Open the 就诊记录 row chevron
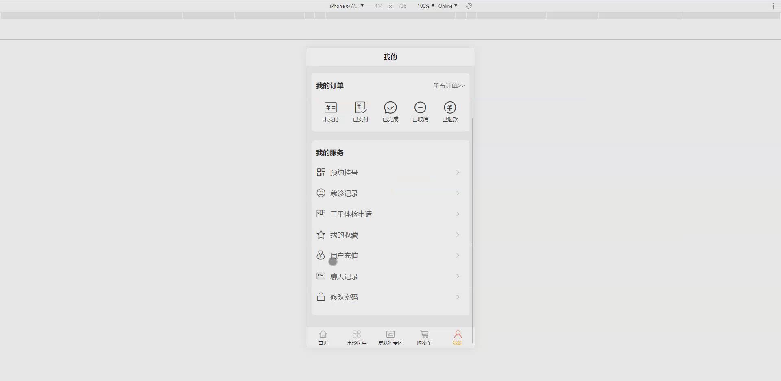 pyautogui.click(x=458, y=193)
